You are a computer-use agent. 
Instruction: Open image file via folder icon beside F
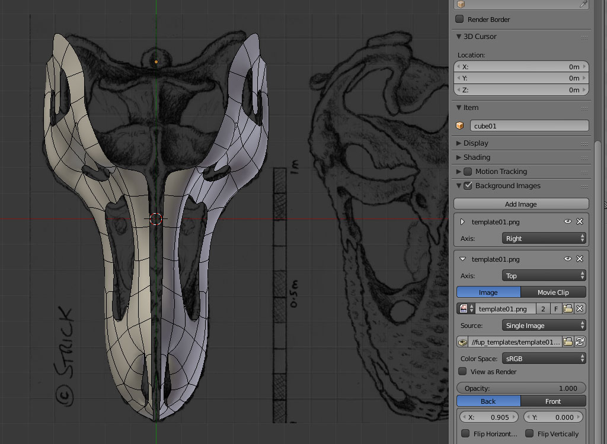pos(568,308)
